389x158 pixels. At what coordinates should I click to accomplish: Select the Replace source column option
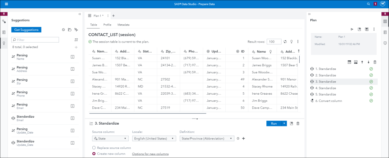click(x=94, y=147)
